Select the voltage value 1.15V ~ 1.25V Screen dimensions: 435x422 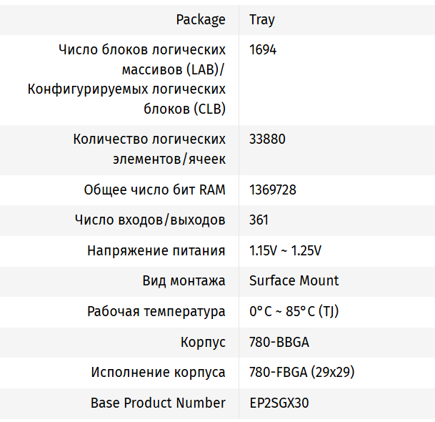(285, 250)
